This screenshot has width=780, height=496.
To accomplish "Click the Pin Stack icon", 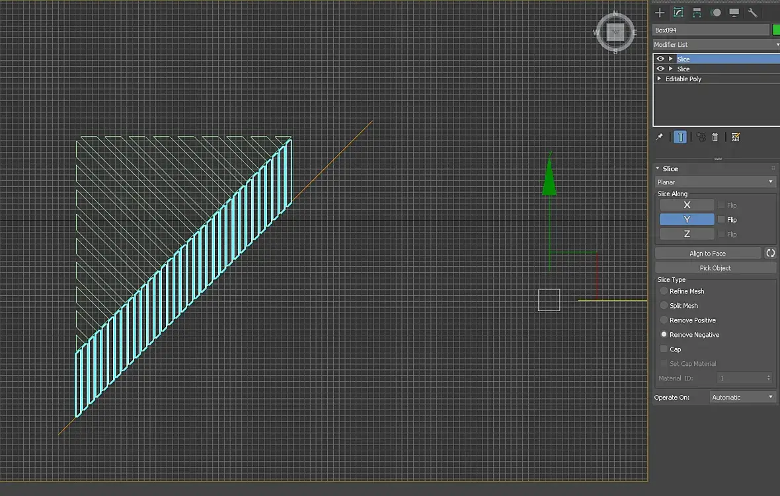I will coord(659,137).
